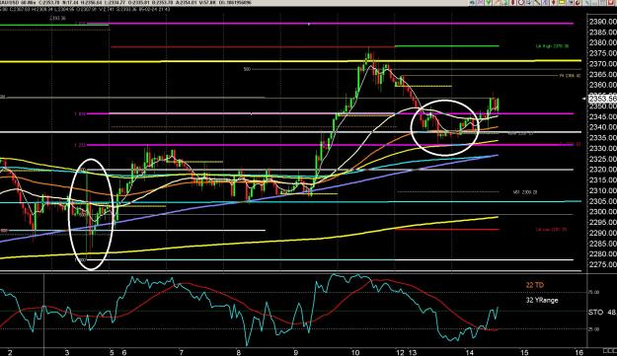
Task: Select the current price tag 2353.56
Action: click(602, 99)
